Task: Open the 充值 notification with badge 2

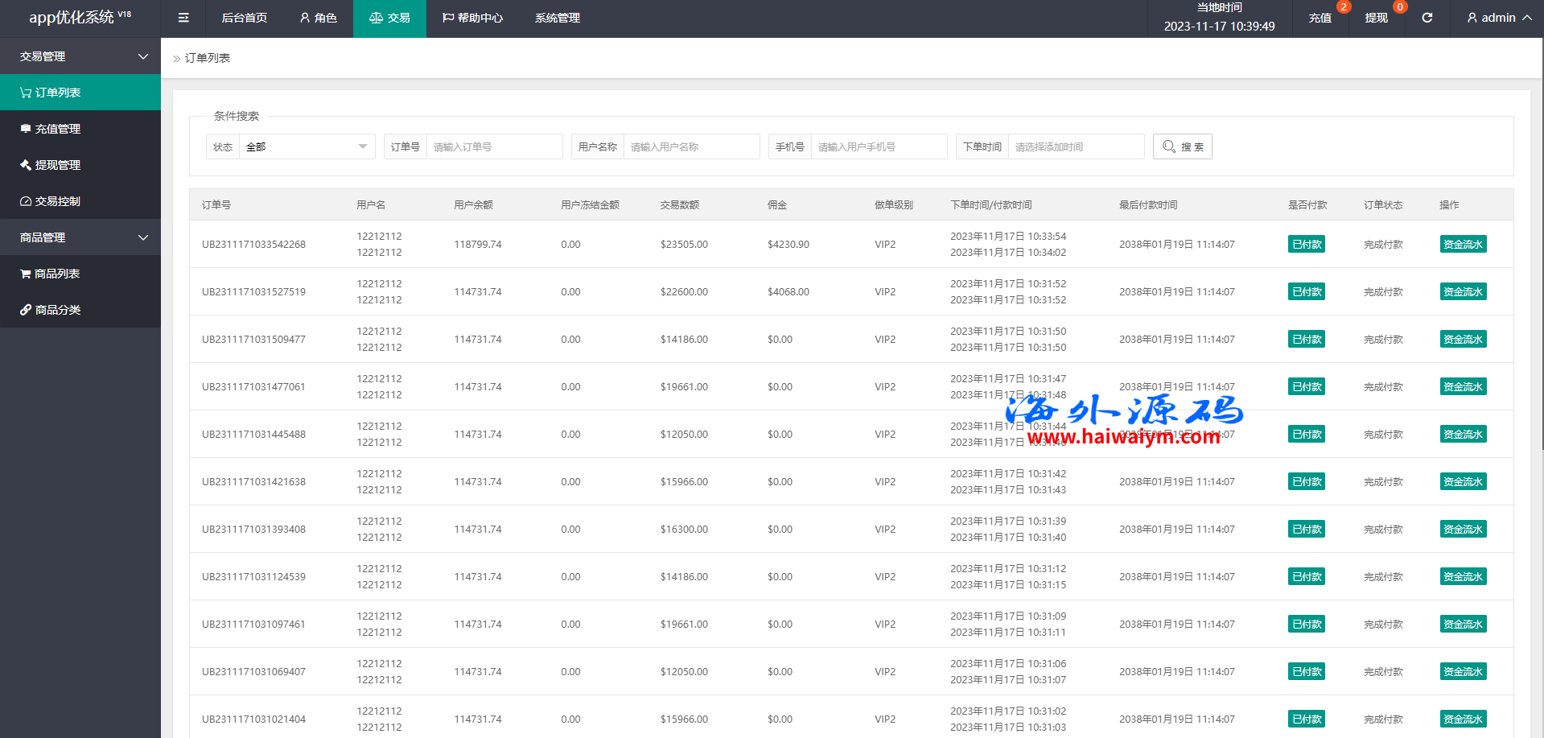Action: pyautogui.click(x=1320, y=18)
